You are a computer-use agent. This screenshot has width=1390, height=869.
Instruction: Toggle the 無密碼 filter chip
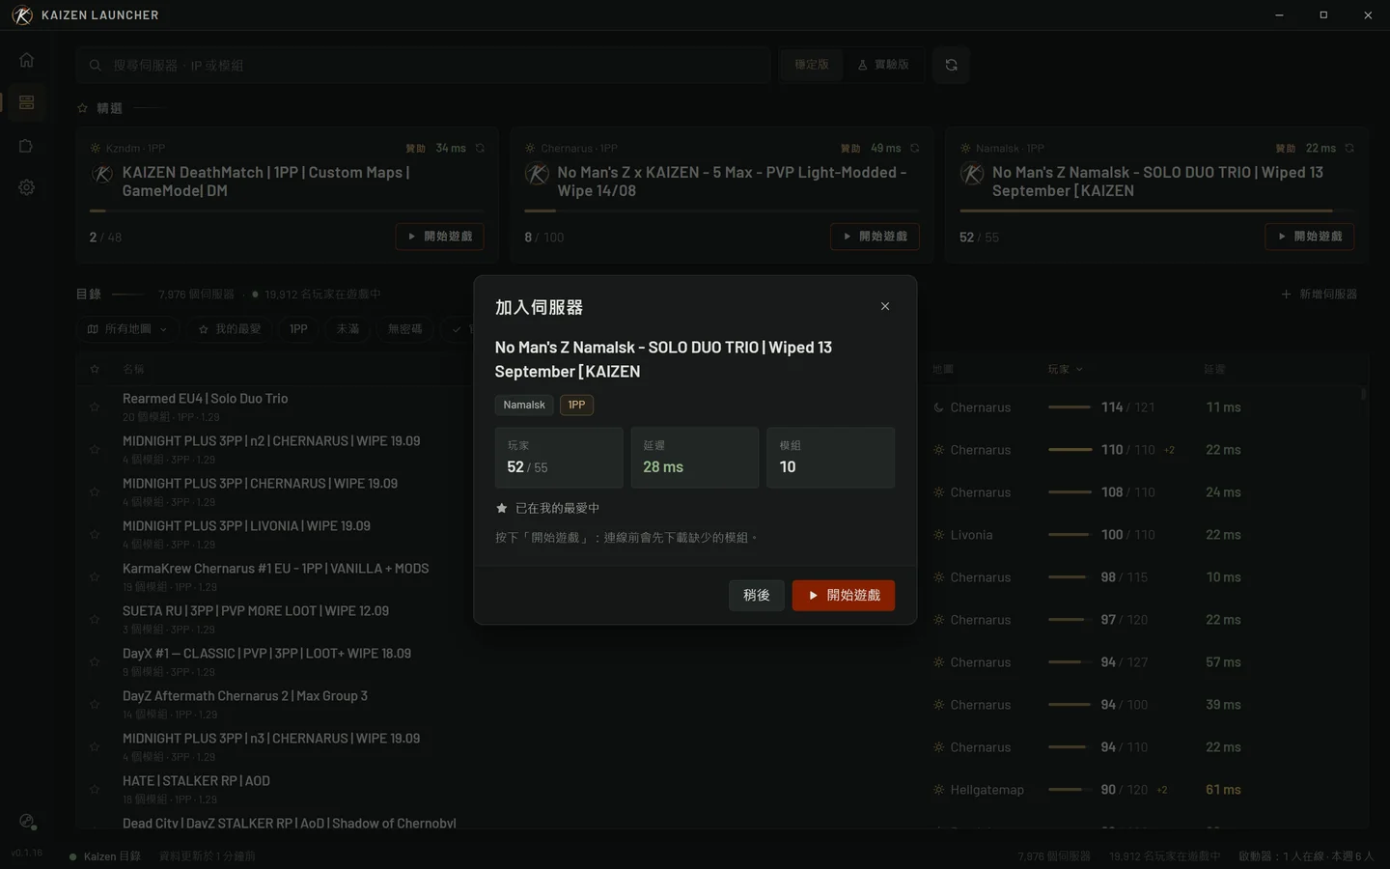click(x=405, y=329)
